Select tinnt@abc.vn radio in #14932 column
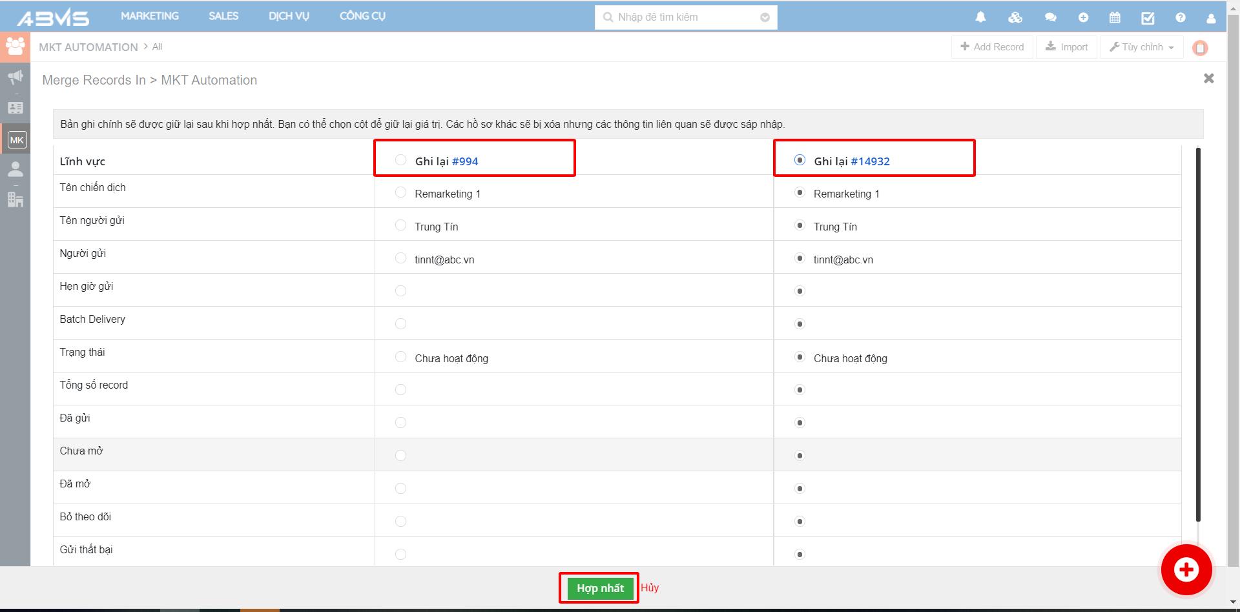 tap(800, 258)
